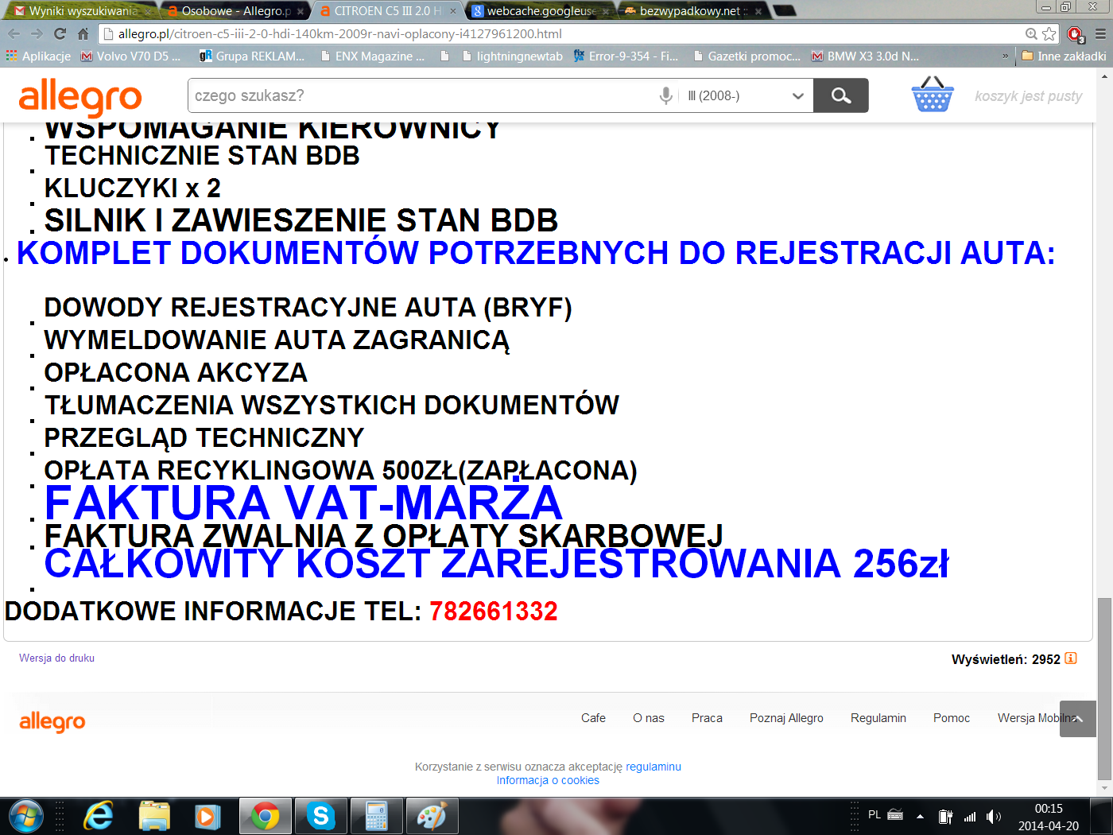The height and width of the screenshot is (835, 1113).
Task: Open the Volvo V70 D5 bookmark
Action: click(x=131, y=56)
